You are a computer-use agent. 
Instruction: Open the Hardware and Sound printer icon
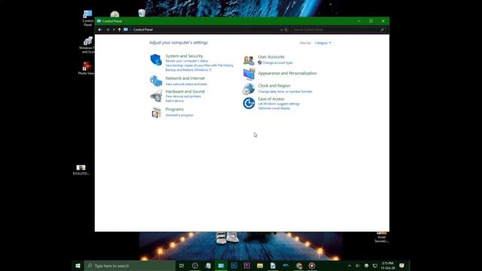(x=156, y=96)
